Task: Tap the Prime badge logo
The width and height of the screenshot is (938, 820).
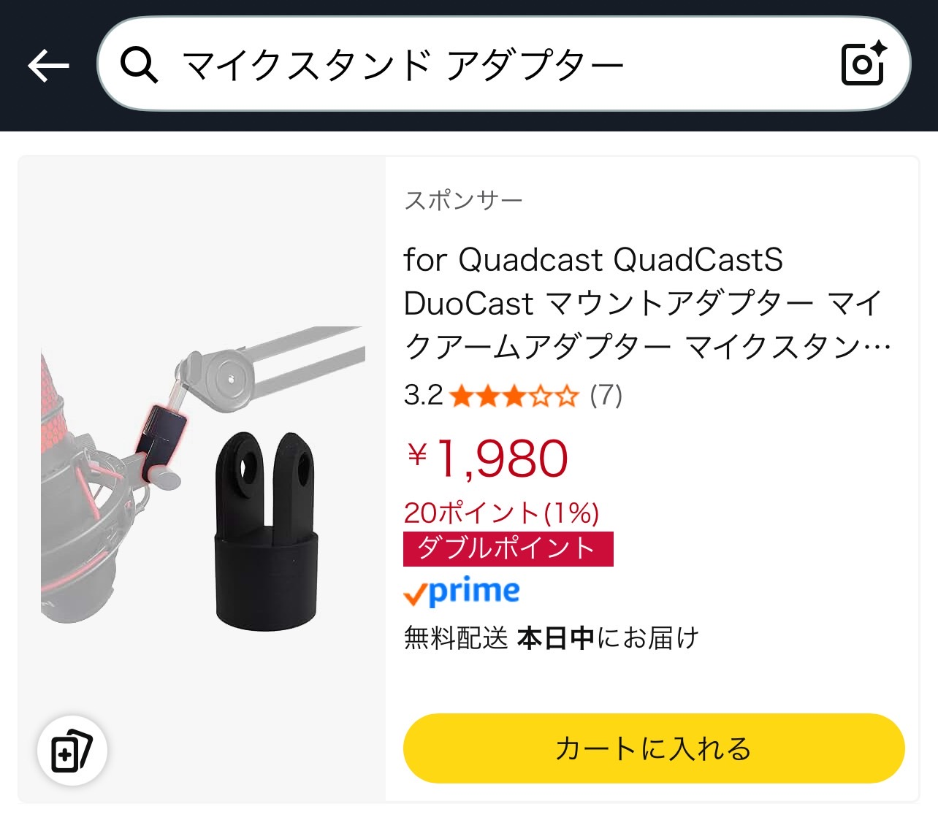Action: pos(462,591)
